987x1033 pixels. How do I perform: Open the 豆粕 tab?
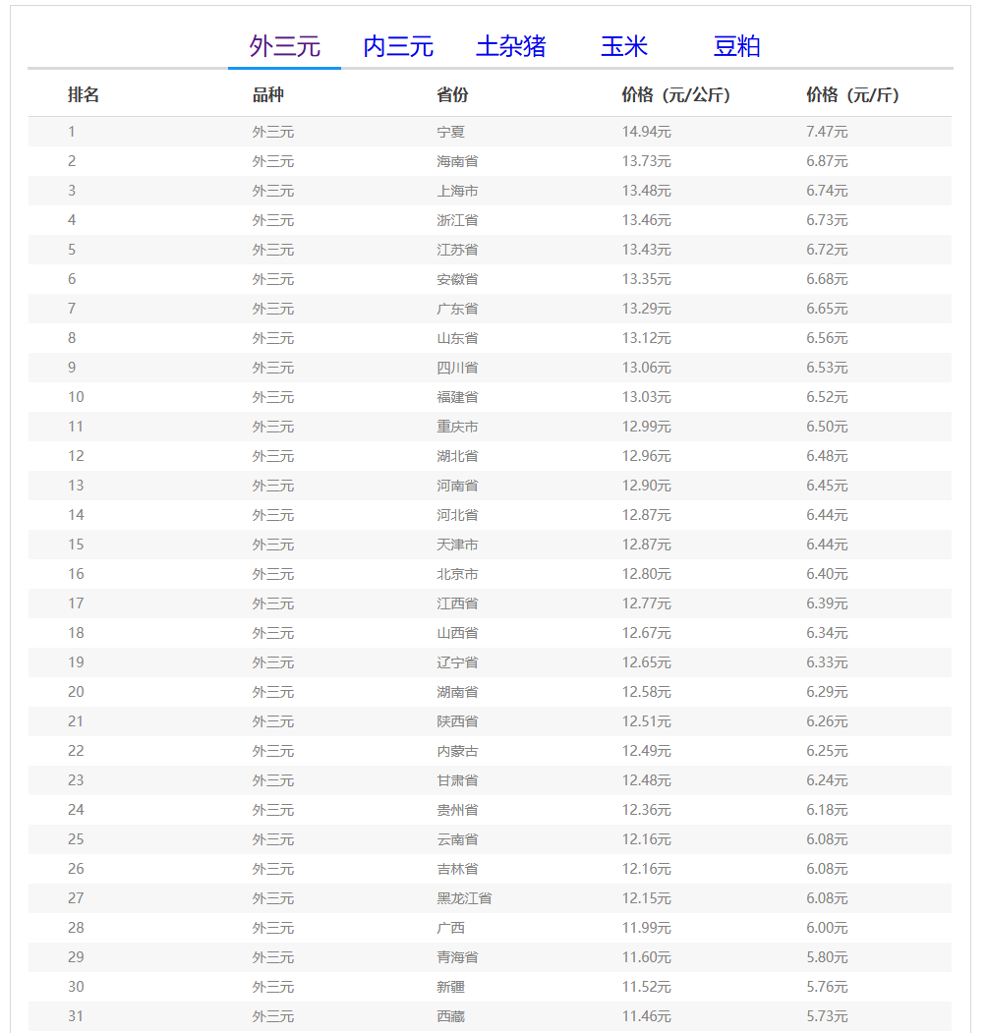coord(736,46)
